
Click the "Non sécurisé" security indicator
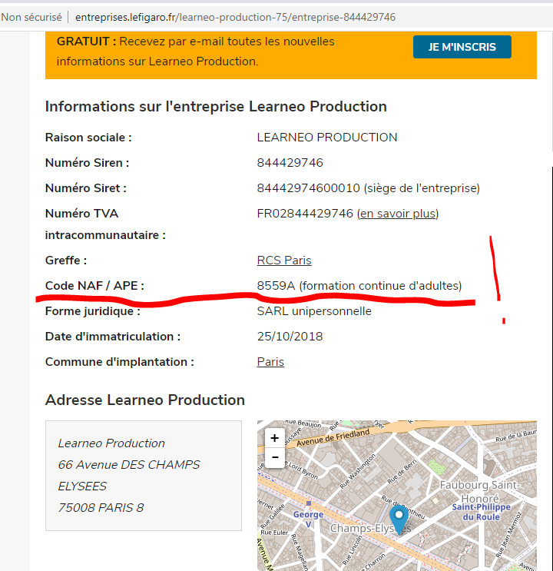[x=31, y=17]
